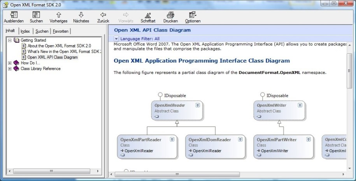Switch to the Index tab

(25, 31)
